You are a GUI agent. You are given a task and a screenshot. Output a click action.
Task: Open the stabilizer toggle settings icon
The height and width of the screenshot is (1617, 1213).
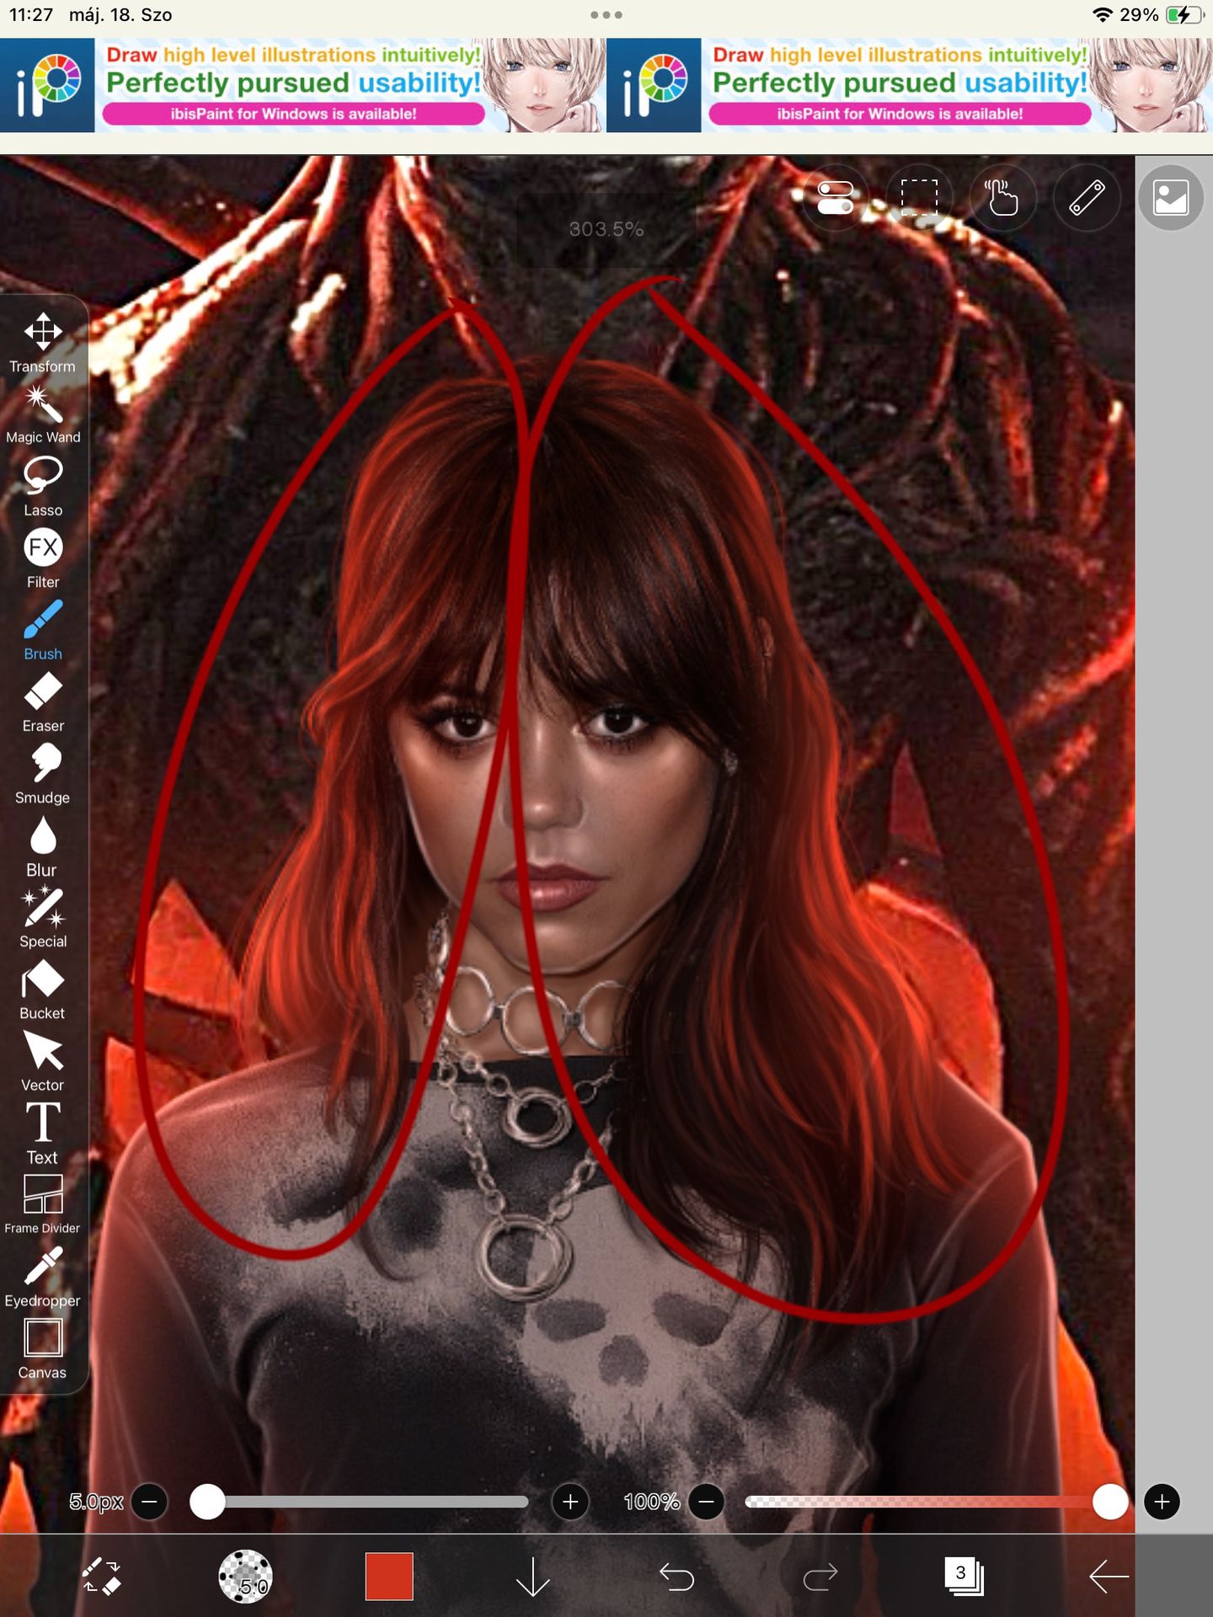[x=835, y=199]
